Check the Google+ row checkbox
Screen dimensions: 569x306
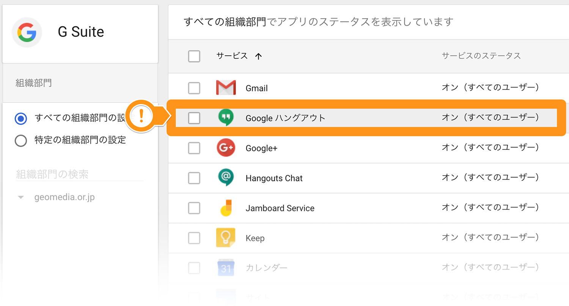[194, 148]
